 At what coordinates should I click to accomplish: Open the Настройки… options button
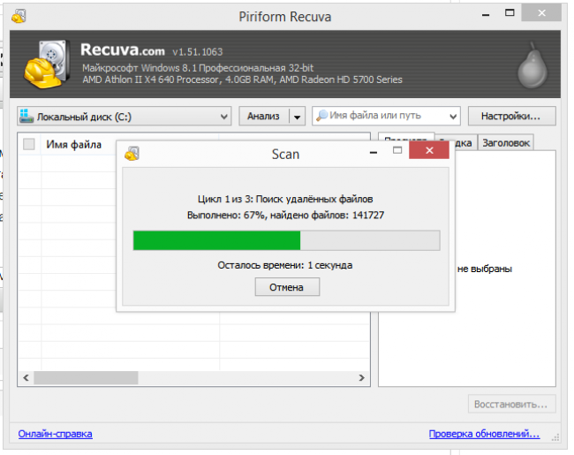click(x=511, y=116)
